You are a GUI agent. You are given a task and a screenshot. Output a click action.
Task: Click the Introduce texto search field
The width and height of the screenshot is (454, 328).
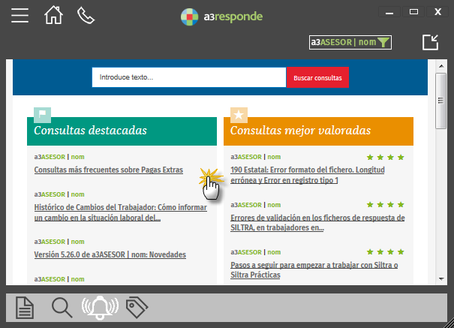tap(189, 77)
